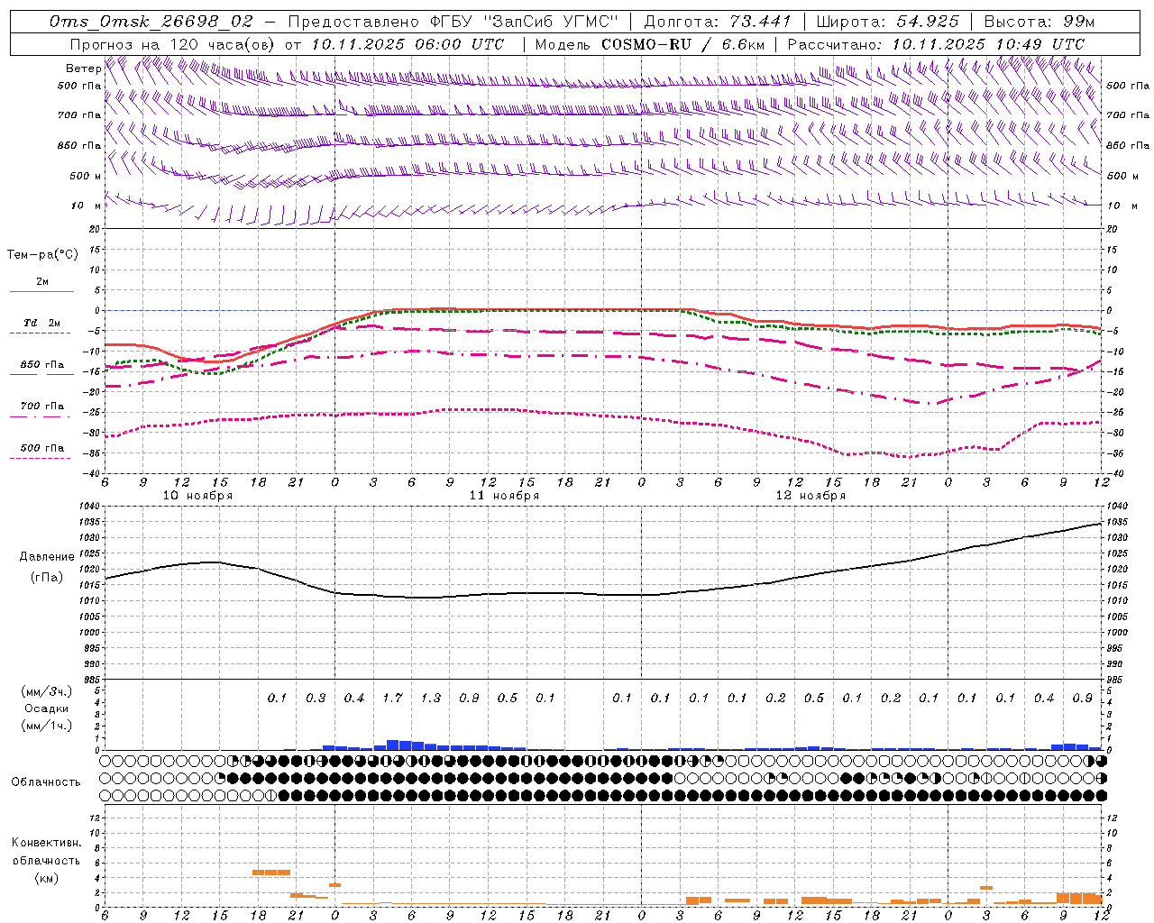This screenshot has width=1154, height=923.
Task: Select the text Предоставлено ФГБУ "ЗапСиб УГМС"
Action: [x=453, y=22]
